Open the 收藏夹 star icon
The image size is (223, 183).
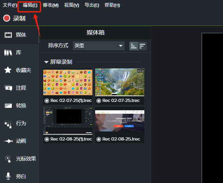[8, 70]
